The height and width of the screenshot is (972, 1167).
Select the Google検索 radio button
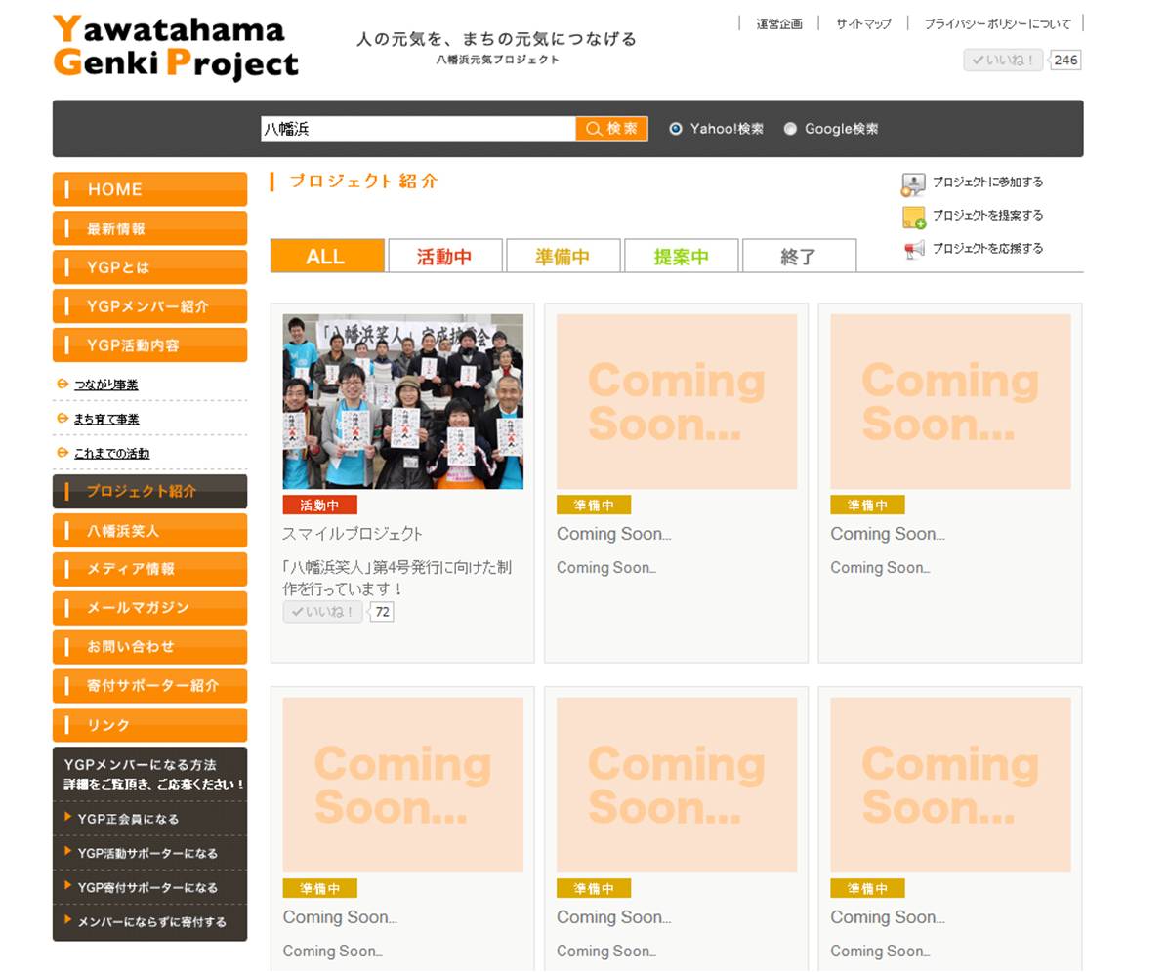[790, 129]
